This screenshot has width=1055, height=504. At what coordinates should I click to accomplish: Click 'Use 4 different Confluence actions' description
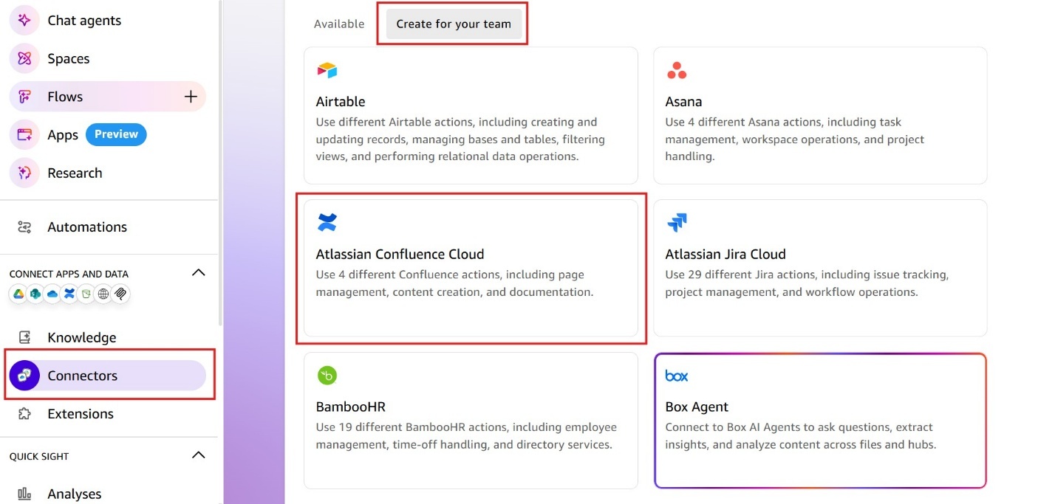454,283
